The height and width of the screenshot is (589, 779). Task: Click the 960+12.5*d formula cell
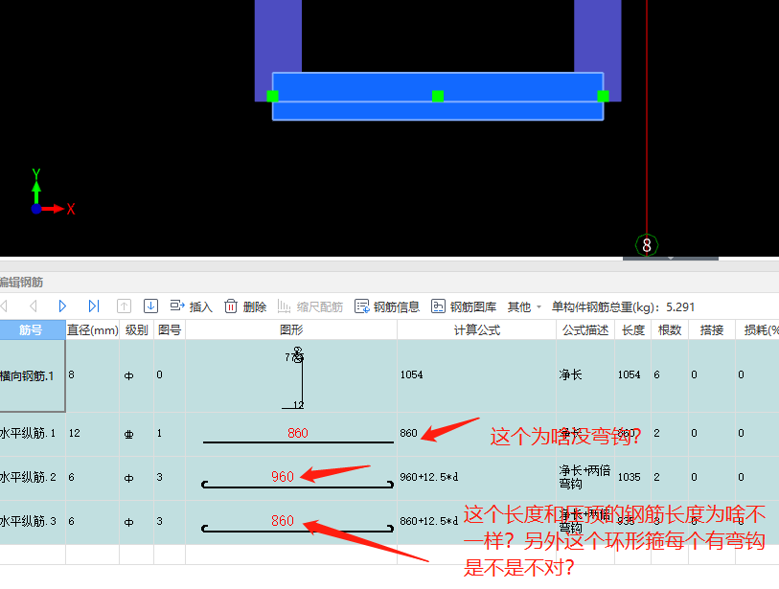click(476, 477)
